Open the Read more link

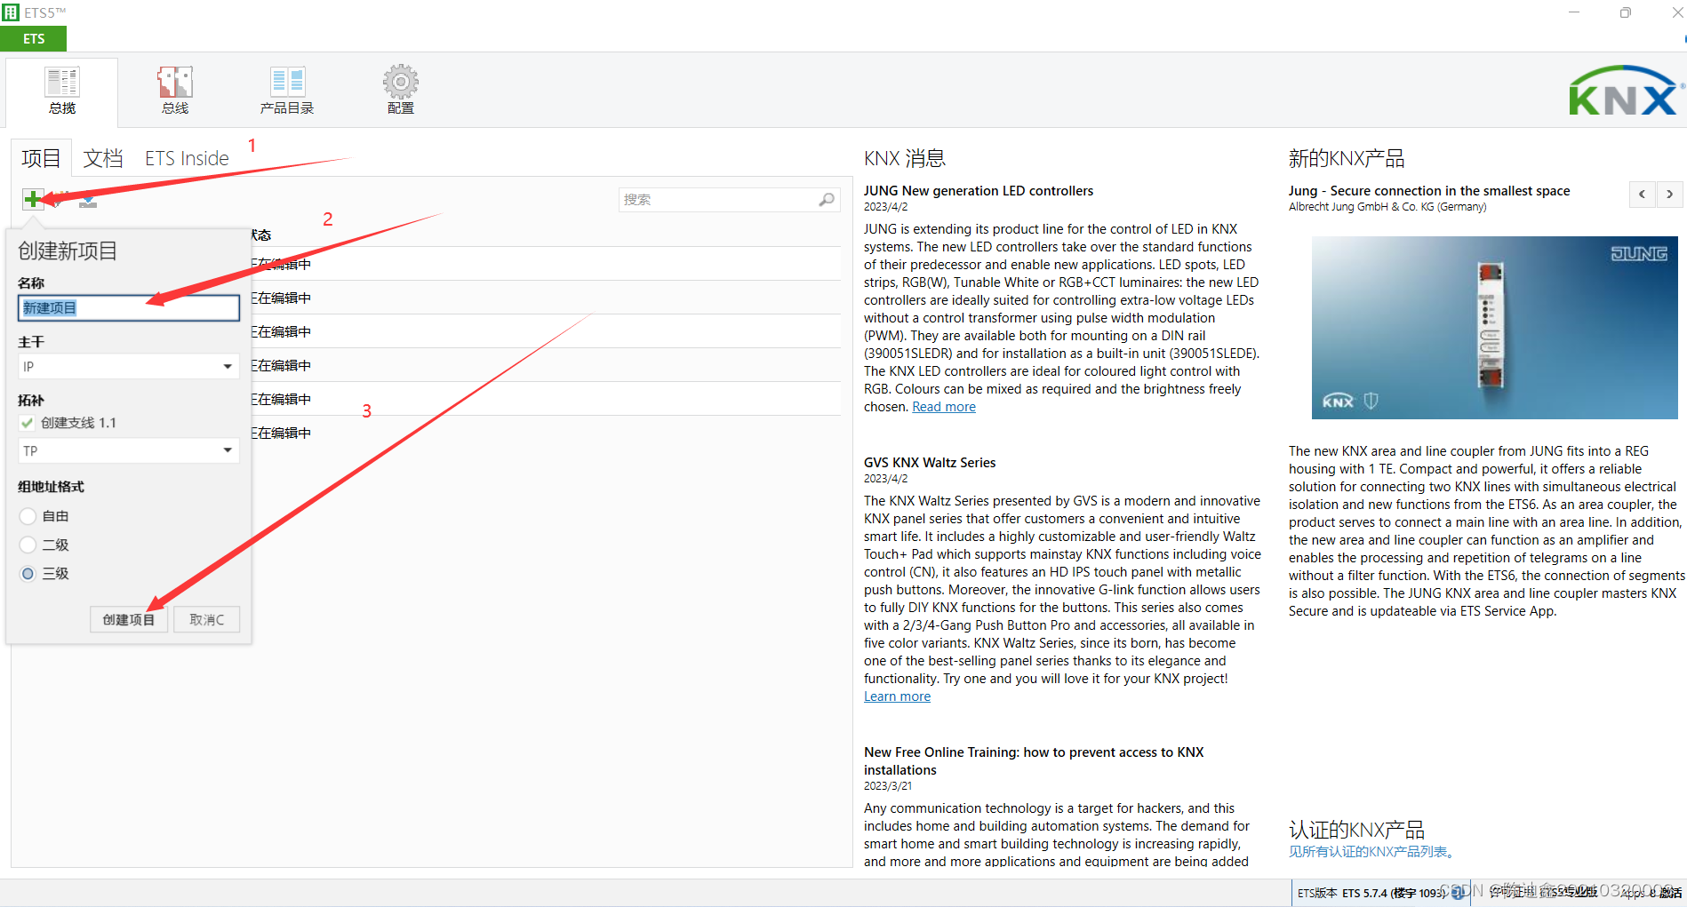(944, 407)
